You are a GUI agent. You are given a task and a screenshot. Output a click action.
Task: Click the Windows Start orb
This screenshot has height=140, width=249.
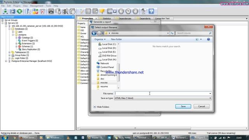click(x=4, y=137)
